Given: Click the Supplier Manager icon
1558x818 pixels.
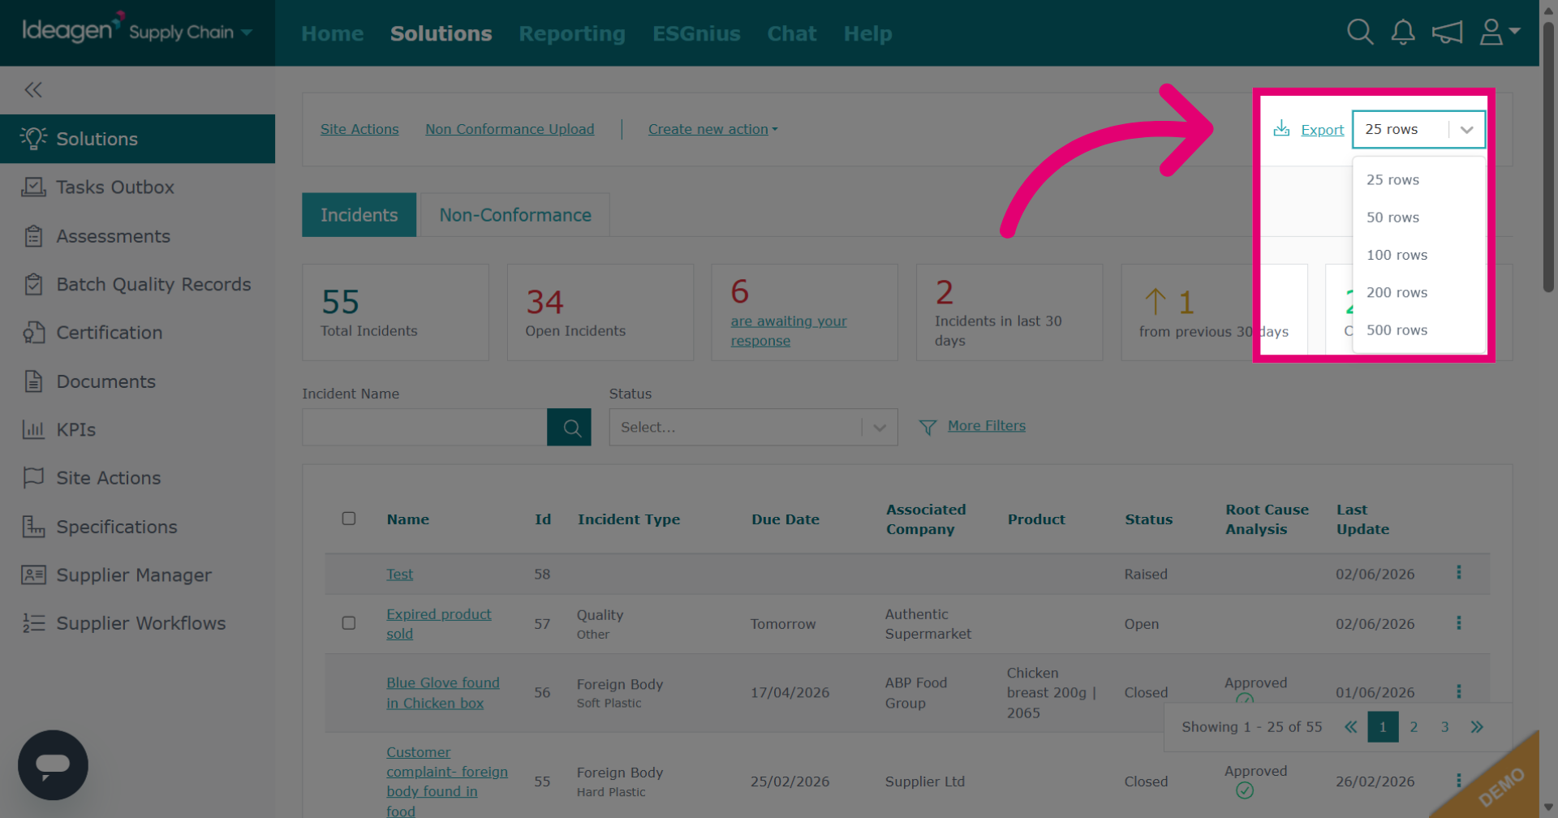Looking at the screenshot, I should [33, 575].
